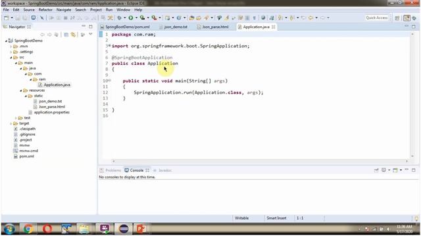Minimize the Navigator view panel
421x236 pixels.
pos(84,26)
